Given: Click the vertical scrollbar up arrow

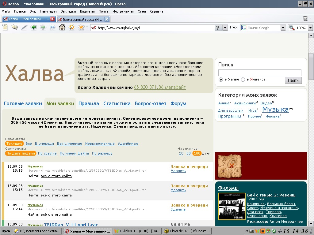Looking at the screenshot, I should [311, 36].
